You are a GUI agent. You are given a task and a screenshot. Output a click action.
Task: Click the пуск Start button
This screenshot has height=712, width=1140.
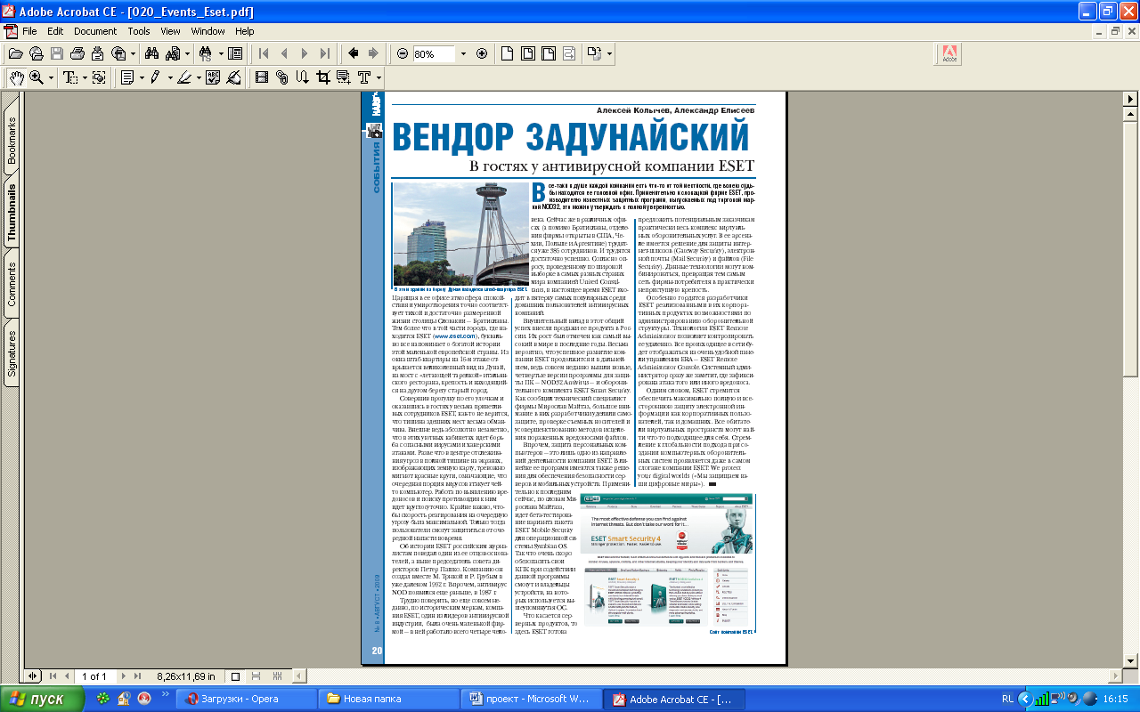click(43, 699)
